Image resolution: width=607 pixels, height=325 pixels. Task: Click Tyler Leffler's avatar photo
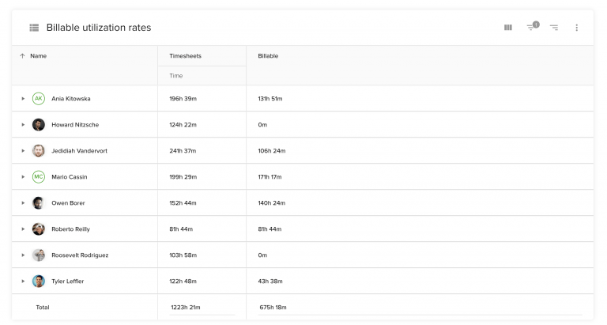point(38,282)
